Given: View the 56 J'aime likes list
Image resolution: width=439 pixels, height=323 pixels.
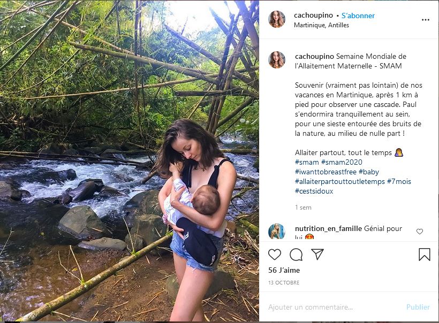Looking at the screenshot, I should (284, 270).
